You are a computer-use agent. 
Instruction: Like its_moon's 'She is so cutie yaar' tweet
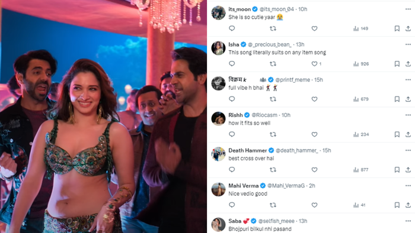tap(314, 28)
